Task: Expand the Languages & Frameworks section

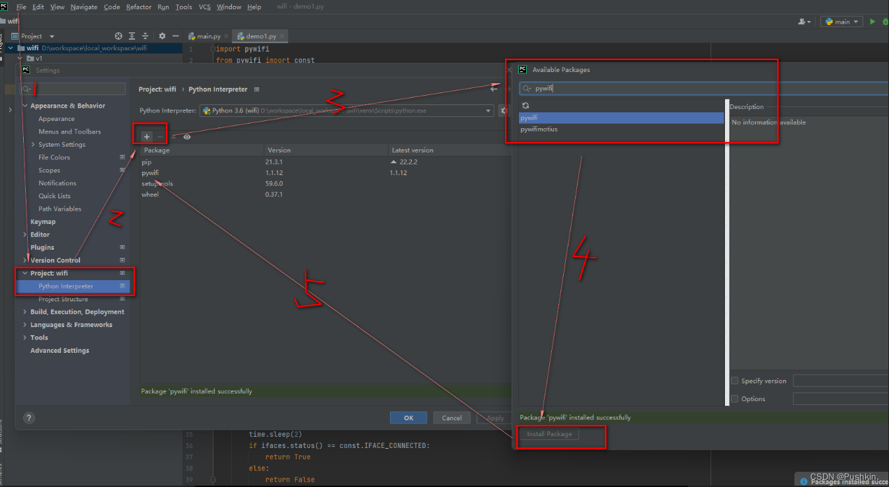Action: 25,324
